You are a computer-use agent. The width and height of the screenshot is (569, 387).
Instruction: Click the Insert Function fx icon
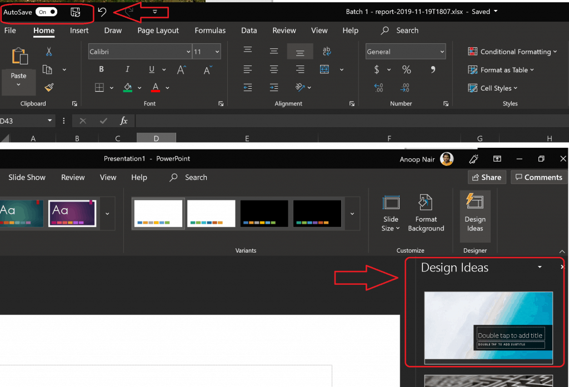124,121
